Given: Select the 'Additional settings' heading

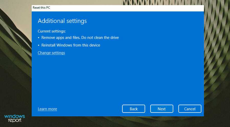Looking at the screenshot, I should (x=62, y=21).
